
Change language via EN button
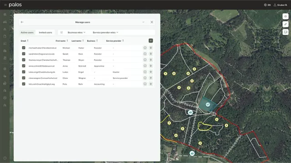pos(267,5)
